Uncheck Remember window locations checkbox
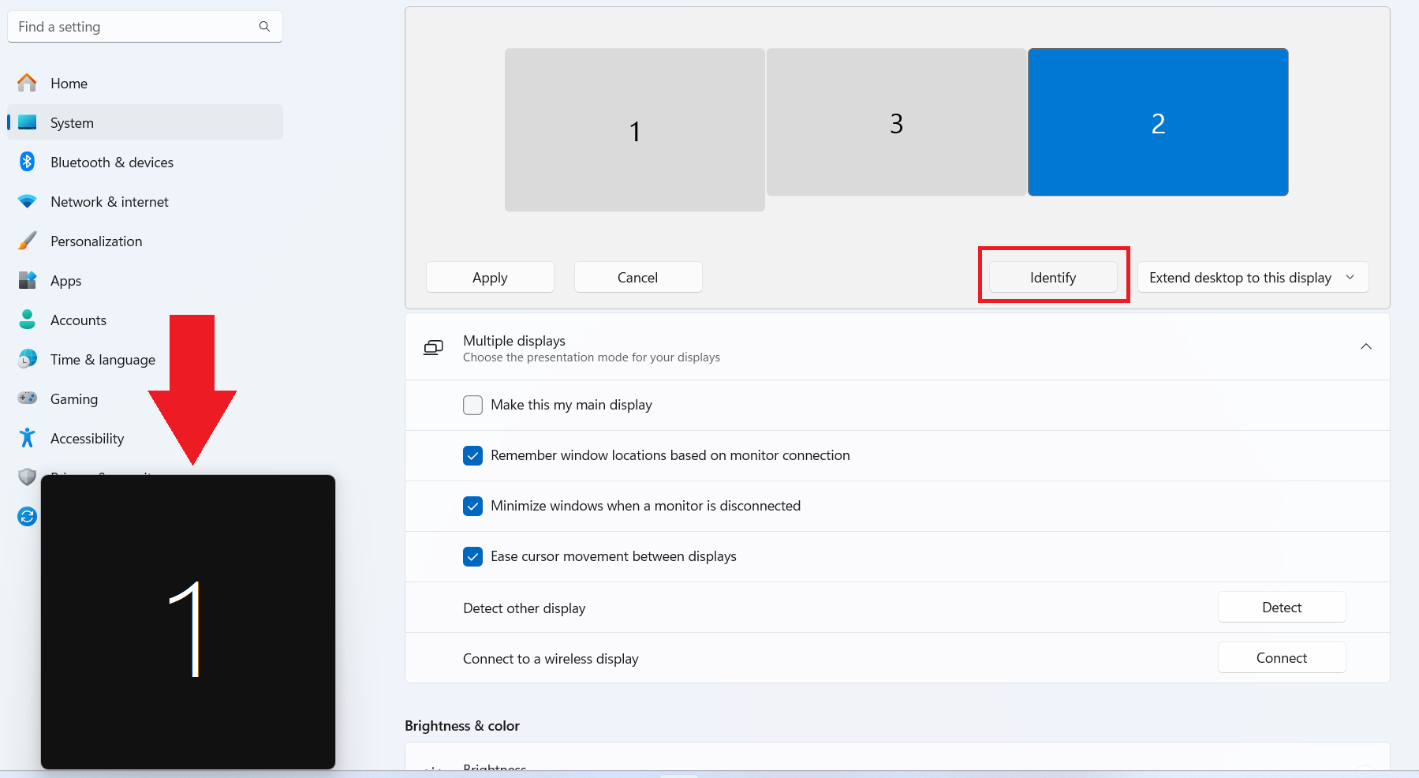 [472, 455]
